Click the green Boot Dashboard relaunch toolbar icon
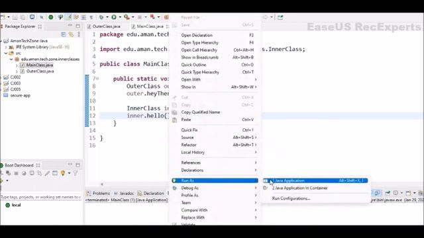This screenshot has width=424, height=238. pyautogui.click(x=50, y=17)
